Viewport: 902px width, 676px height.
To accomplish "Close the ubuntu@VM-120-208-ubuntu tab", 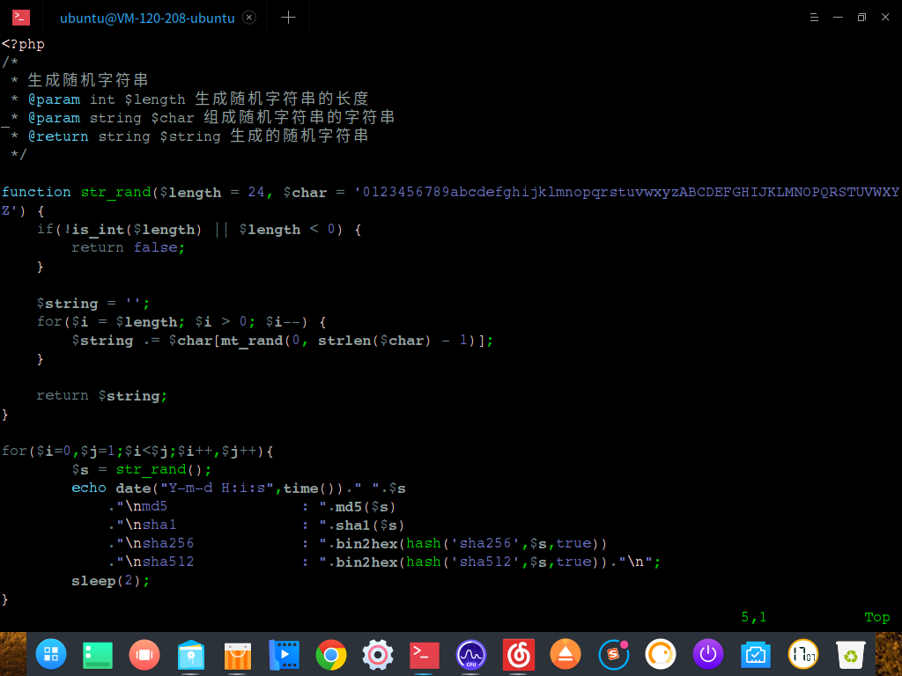I will click(249, 16).
